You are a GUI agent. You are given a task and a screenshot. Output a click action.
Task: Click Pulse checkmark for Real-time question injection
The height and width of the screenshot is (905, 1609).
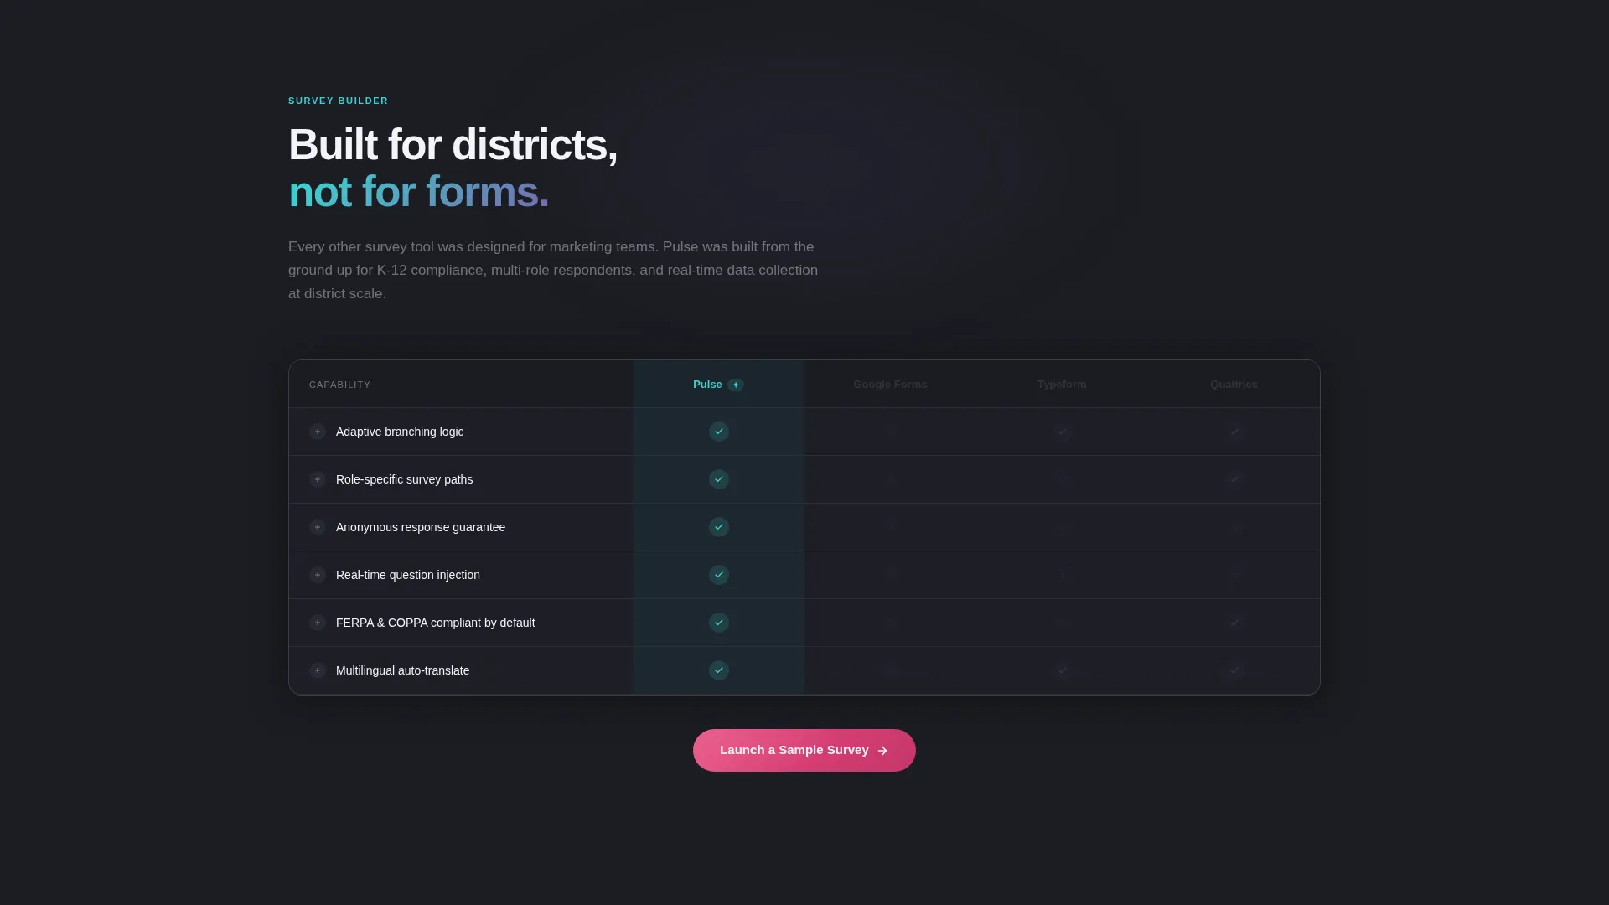[719, 575]
